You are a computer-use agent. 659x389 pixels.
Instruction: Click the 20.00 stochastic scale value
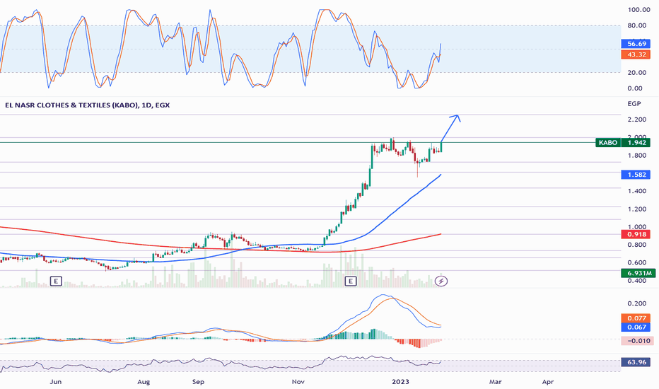coord(636,72)
